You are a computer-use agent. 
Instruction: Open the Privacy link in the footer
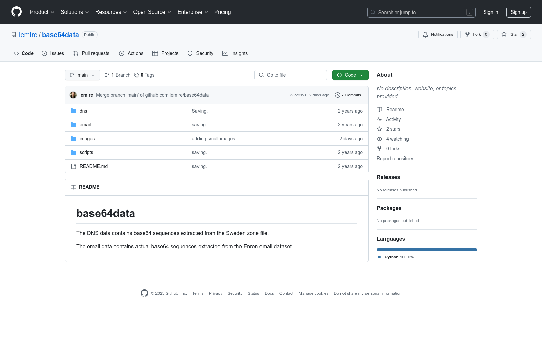point(215,293)
